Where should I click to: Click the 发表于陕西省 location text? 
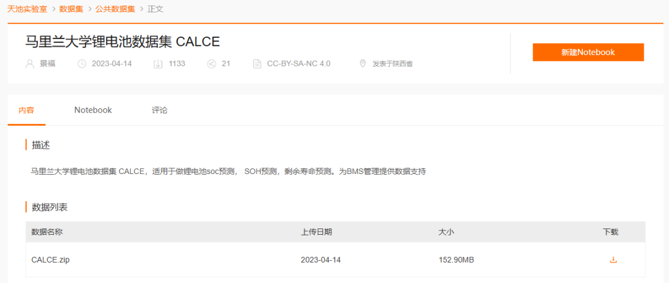[393, 64]
